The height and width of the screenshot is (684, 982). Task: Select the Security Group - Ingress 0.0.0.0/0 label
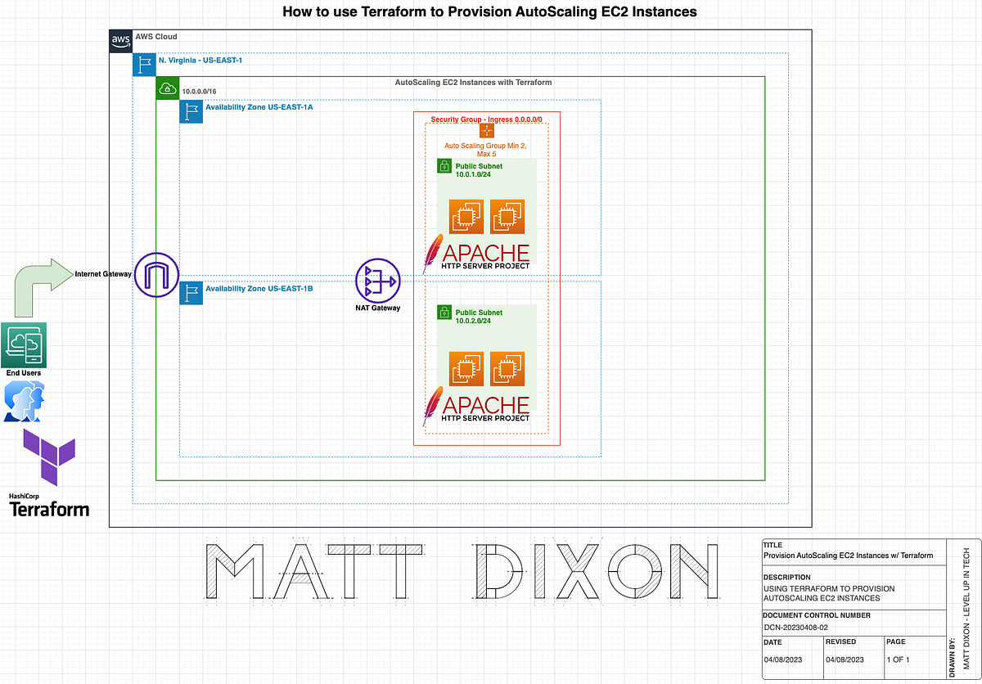point(487,119)
